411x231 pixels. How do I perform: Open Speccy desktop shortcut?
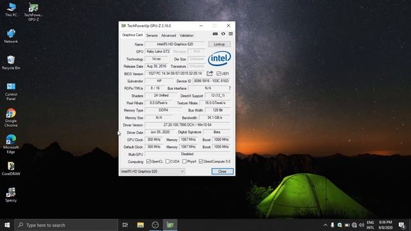(x=11, y=195)
